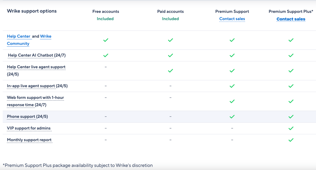The height and width of the screenshot is (170, 316).
Task: Click the web form support checkmark under Premium Support
Action: pos(232,101)
